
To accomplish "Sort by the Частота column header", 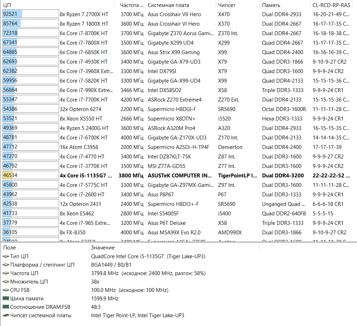I will pyautogui.click(x=129, y=5).
